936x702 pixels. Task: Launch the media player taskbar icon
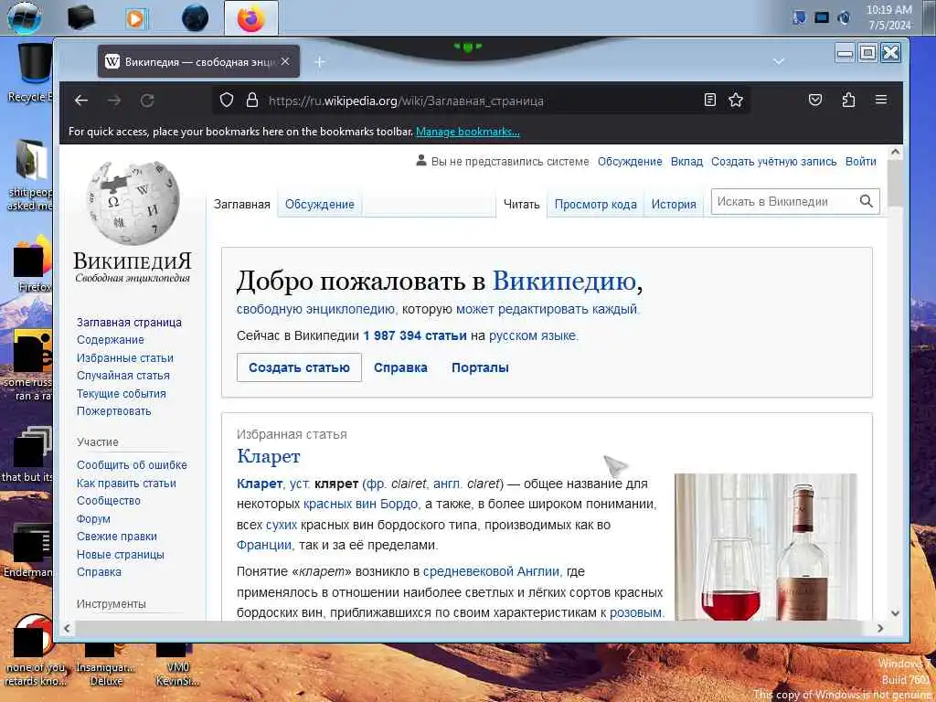tap(136, 18)
